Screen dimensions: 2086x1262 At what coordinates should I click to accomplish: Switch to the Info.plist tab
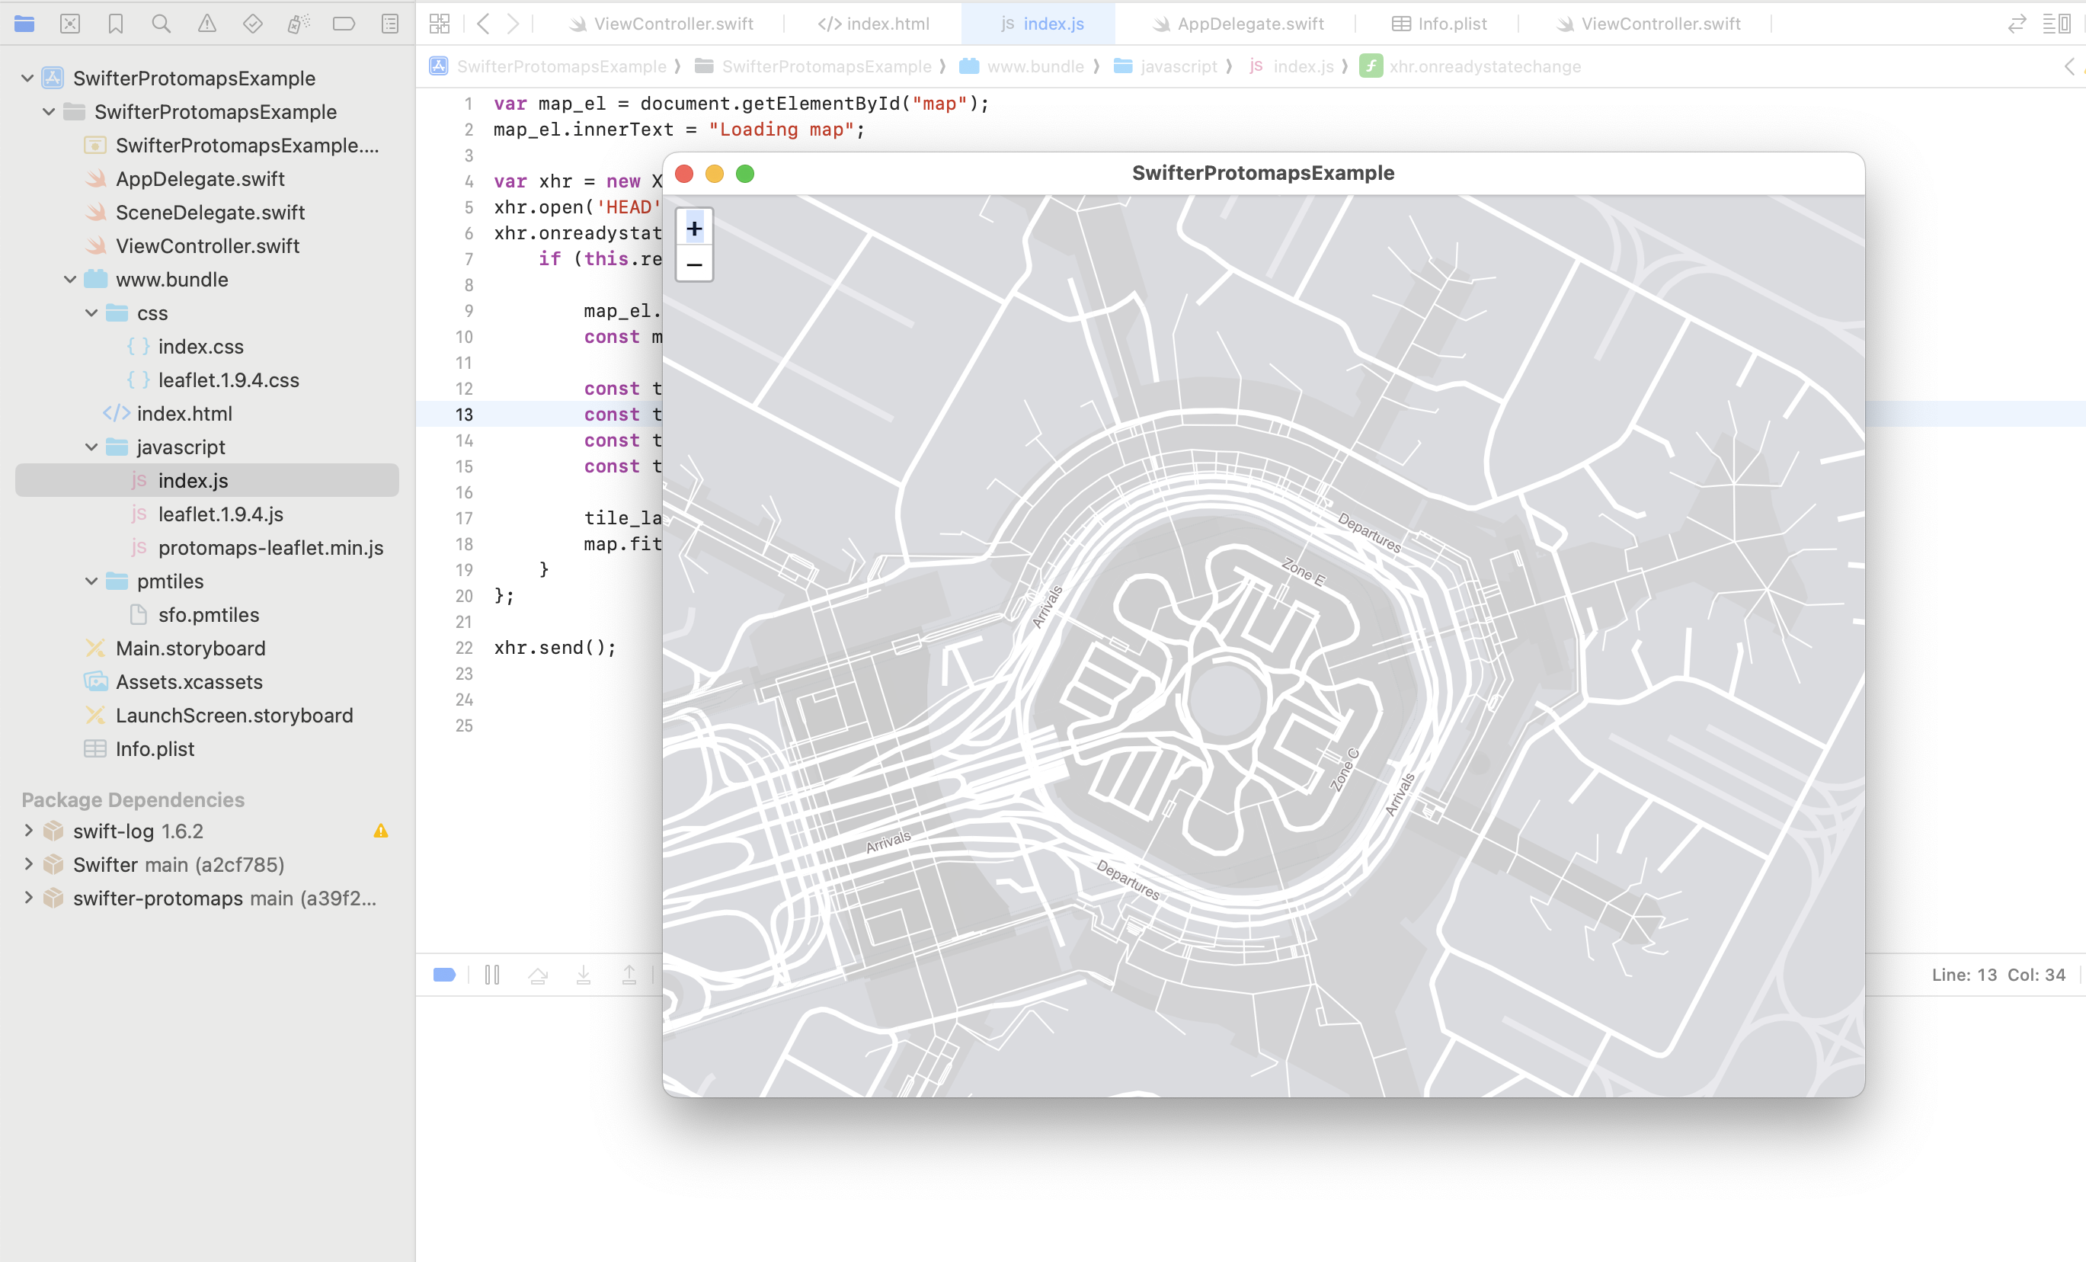coord(1439,24)
